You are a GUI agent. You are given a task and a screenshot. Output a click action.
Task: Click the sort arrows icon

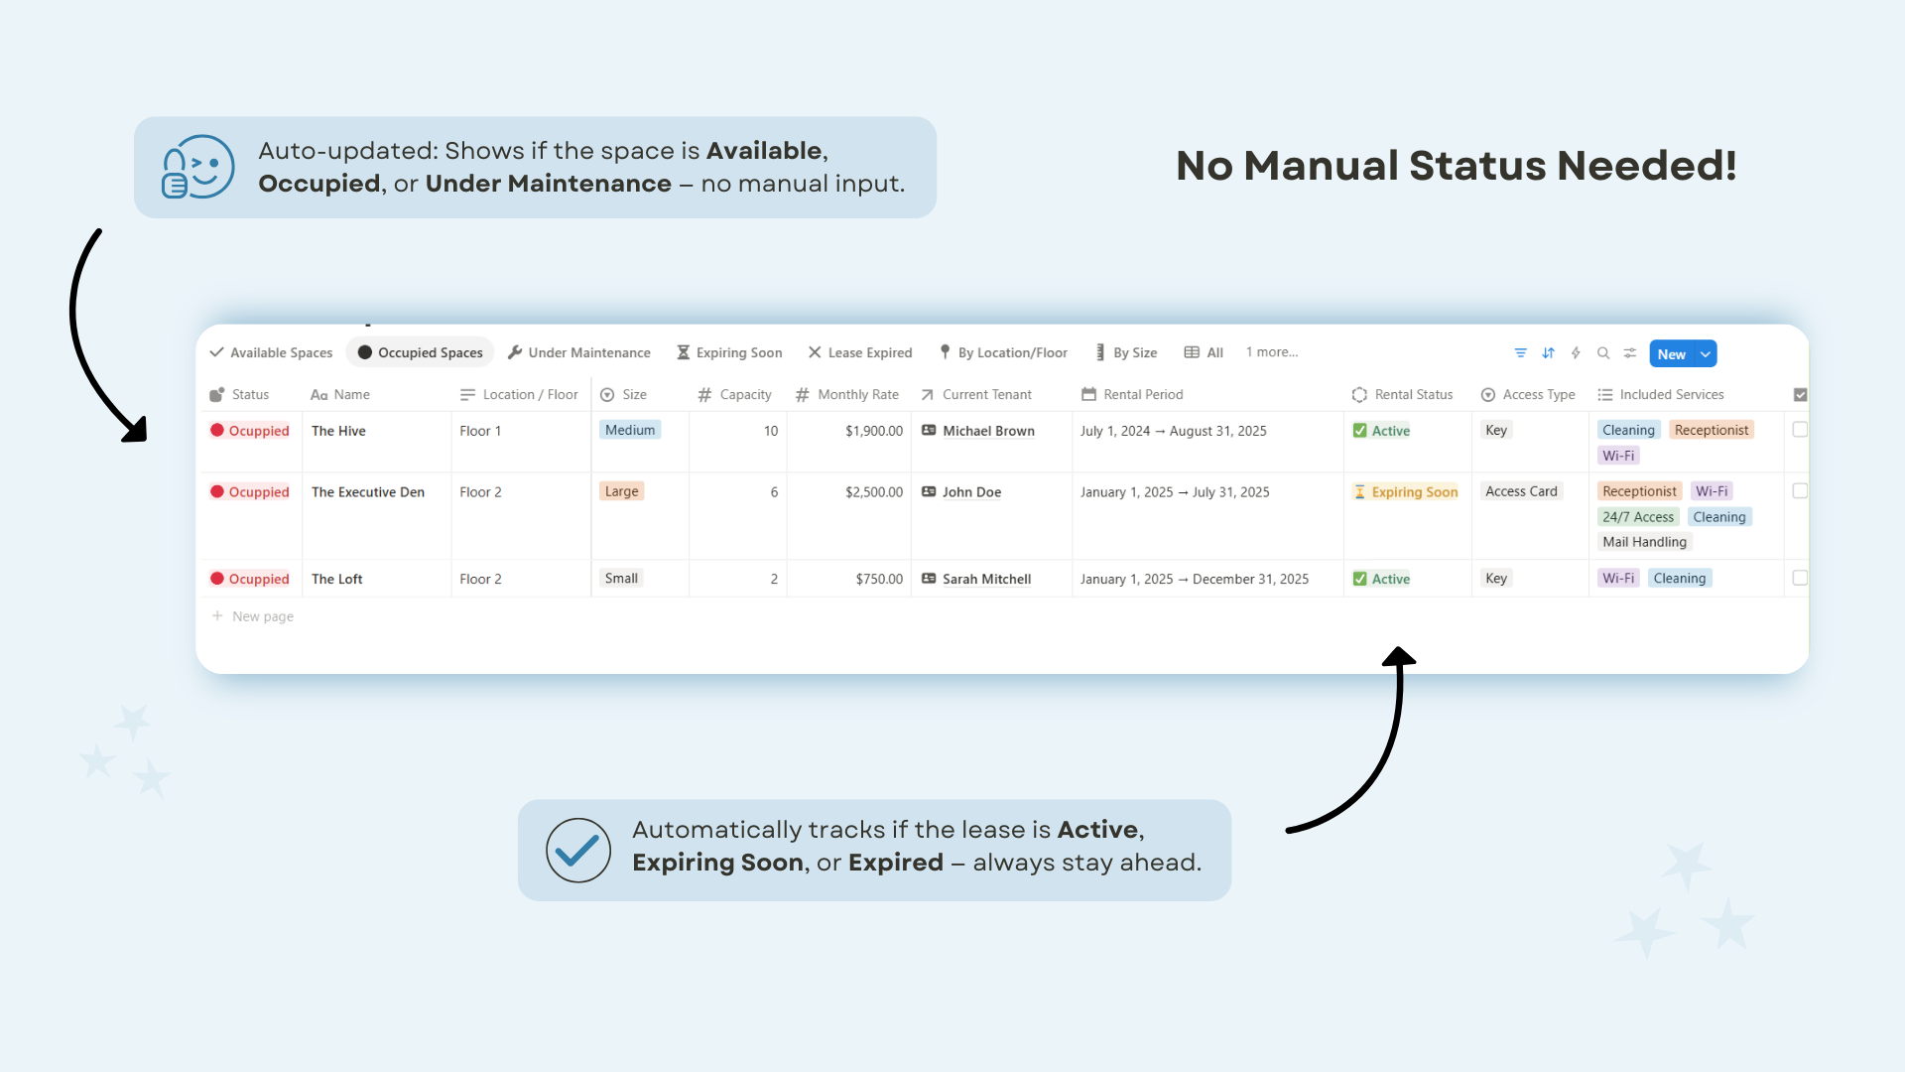(1548, 353)
